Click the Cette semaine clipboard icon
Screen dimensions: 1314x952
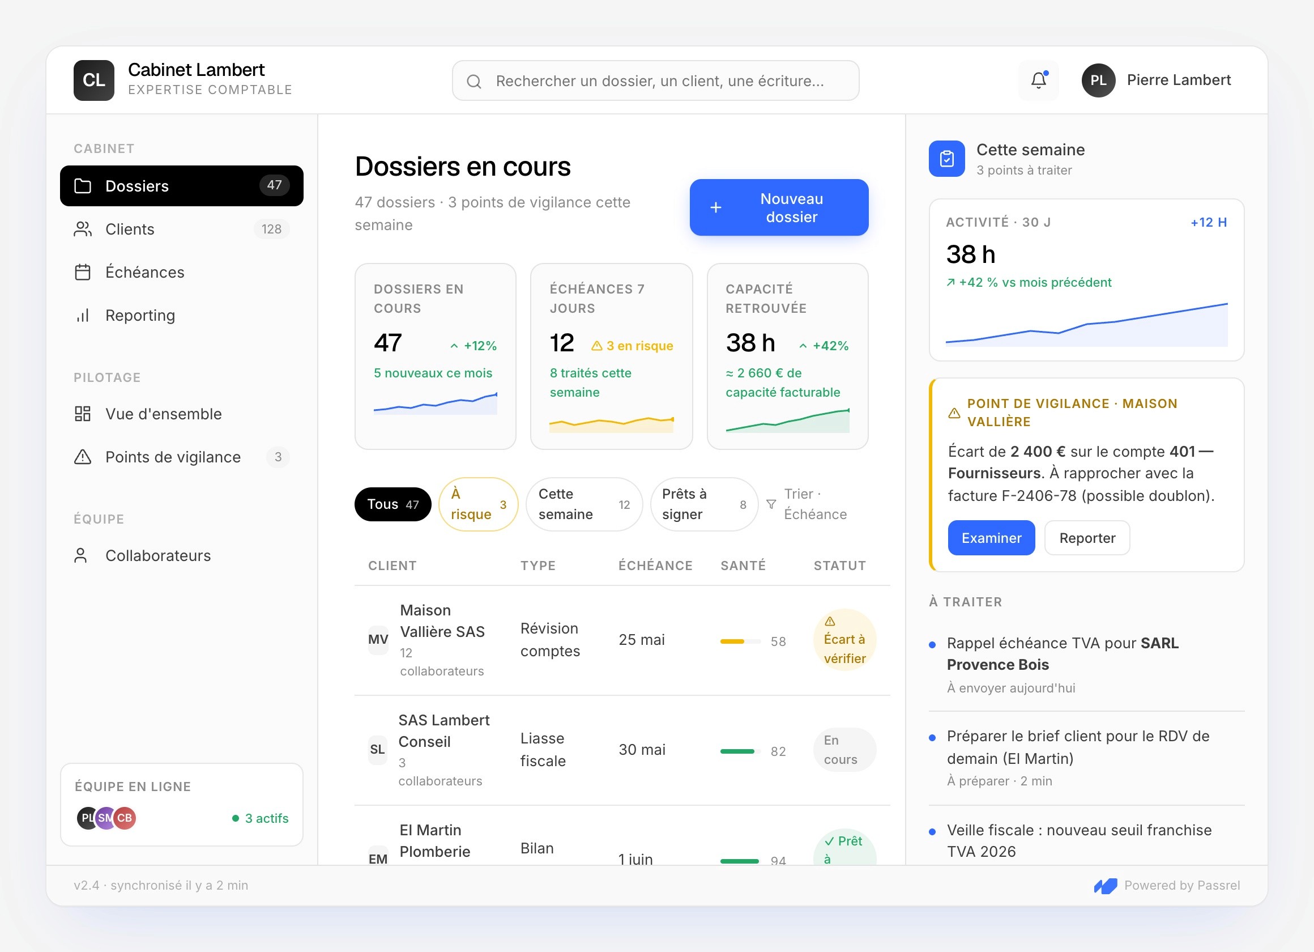[x=946, y=158]
